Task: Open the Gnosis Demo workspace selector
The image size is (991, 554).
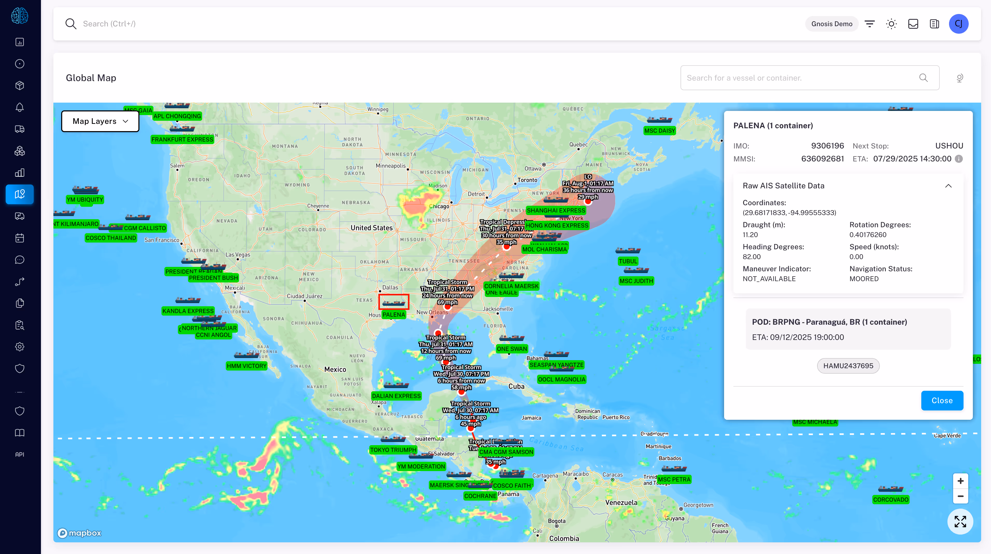Action: point(832,24)
